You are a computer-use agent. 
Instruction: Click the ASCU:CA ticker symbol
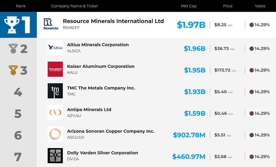click(76, 137)
